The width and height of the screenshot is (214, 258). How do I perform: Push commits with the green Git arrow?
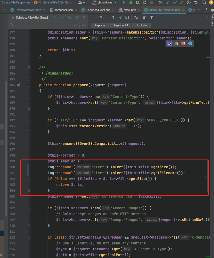pos(181,3)
